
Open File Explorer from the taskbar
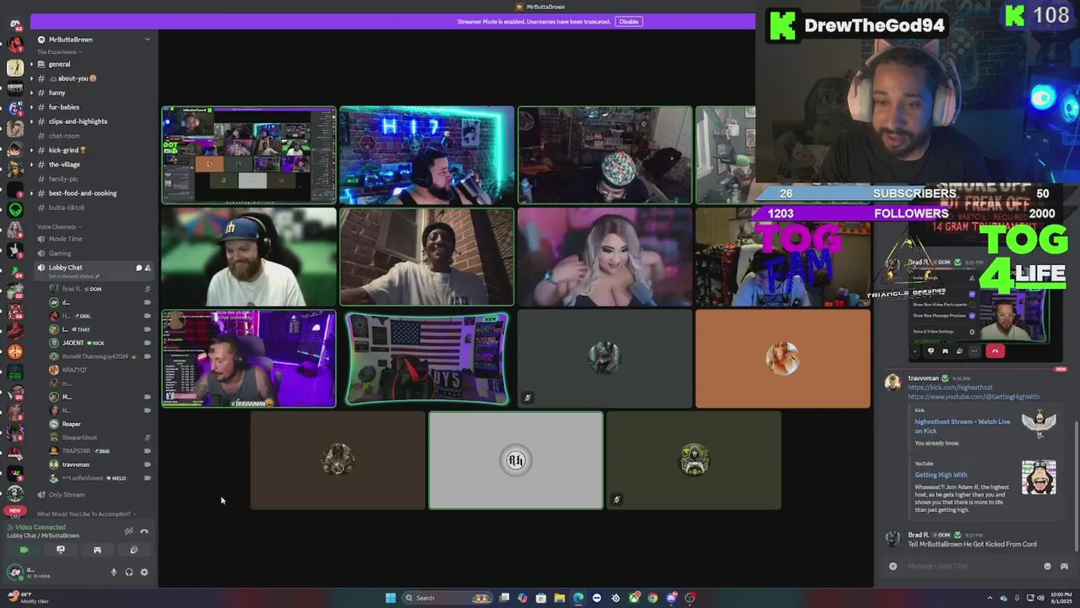(559, 598)
